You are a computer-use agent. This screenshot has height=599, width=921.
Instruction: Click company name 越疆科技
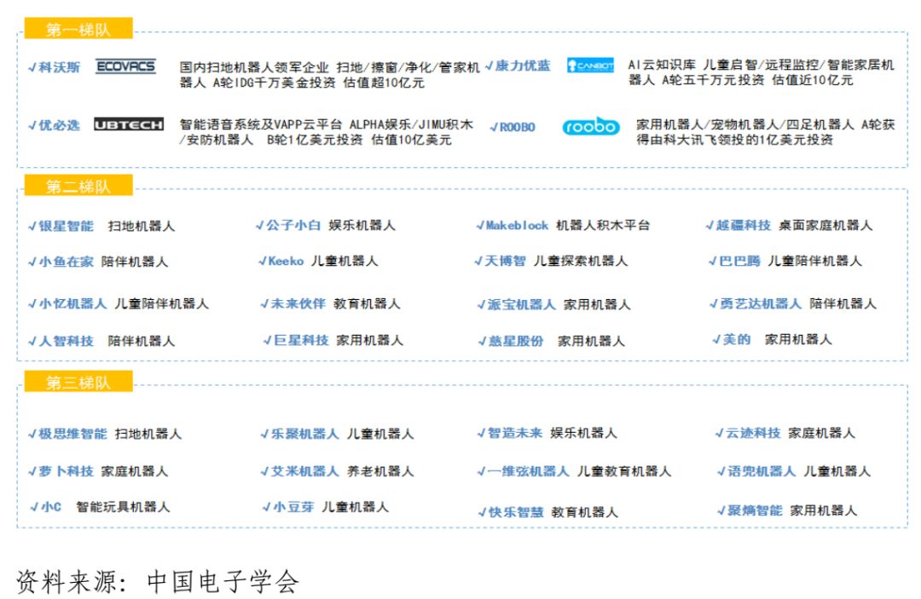coord(743,225)
